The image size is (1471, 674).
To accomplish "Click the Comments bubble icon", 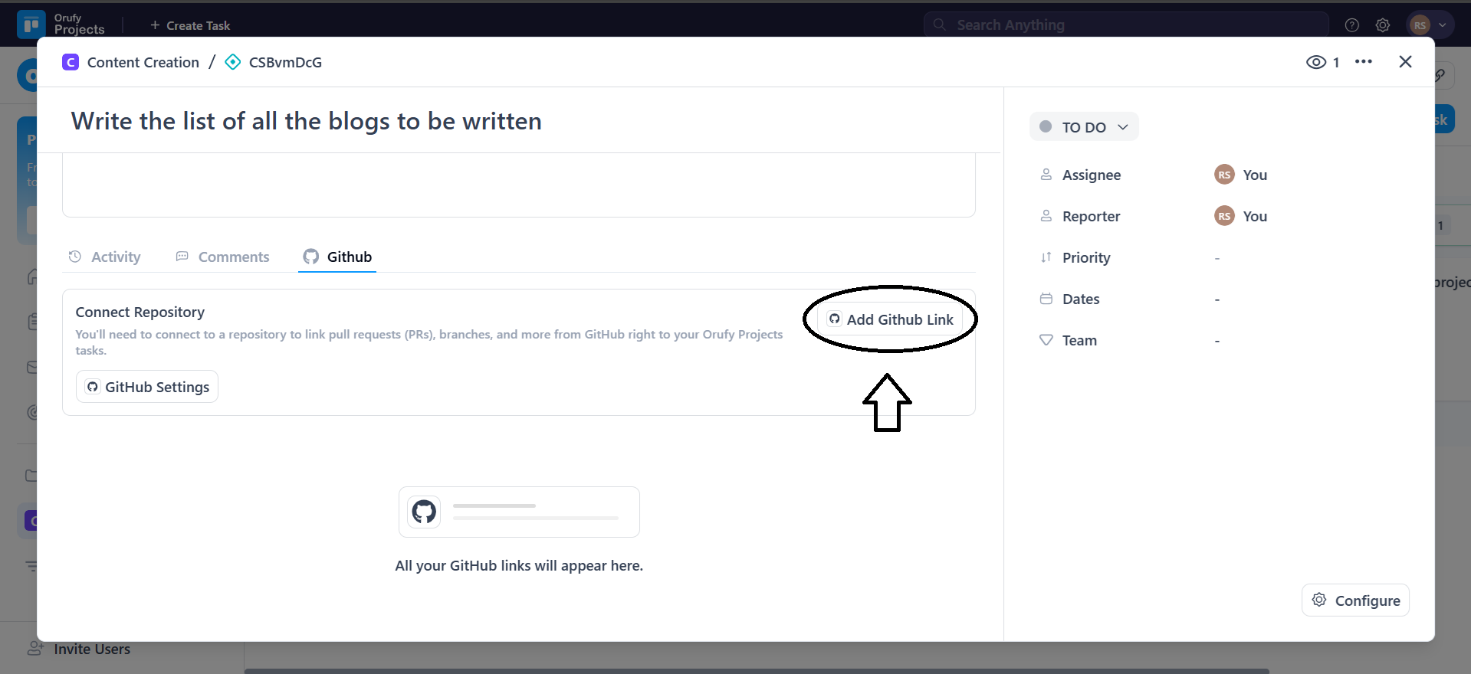I will (182, 257).
